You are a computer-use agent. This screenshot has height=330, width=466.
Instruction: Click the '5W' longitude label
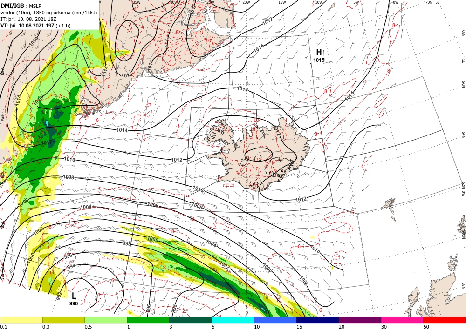356,2
